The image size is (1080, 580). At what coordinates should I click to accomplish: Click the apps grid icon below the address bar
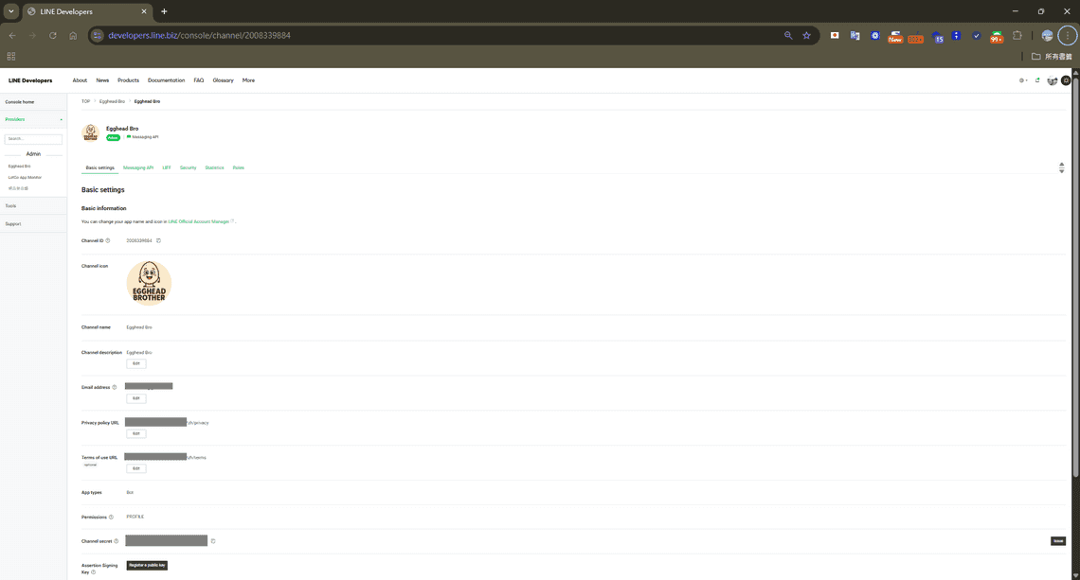11,56
